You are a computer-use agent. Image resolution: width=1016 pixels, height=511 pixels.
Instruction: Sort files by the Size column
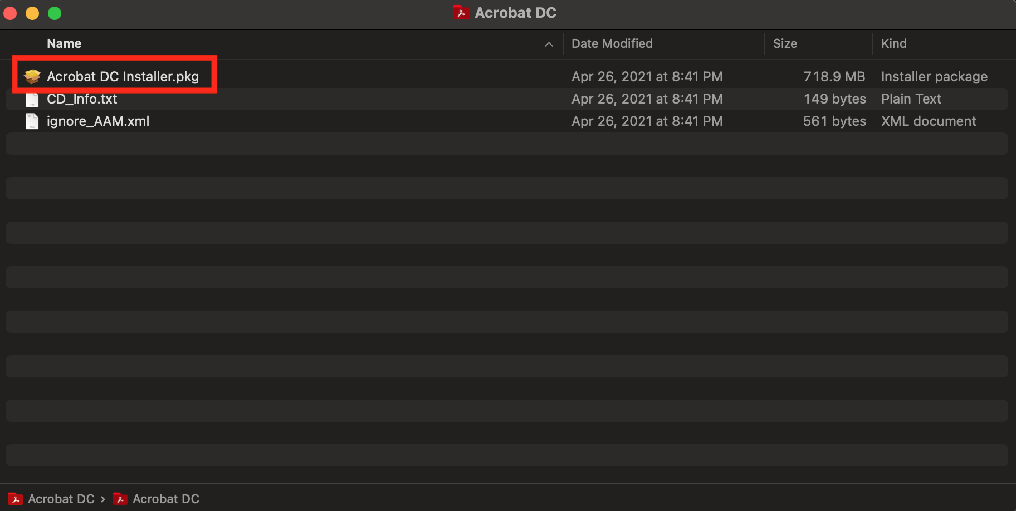(785, 43)
